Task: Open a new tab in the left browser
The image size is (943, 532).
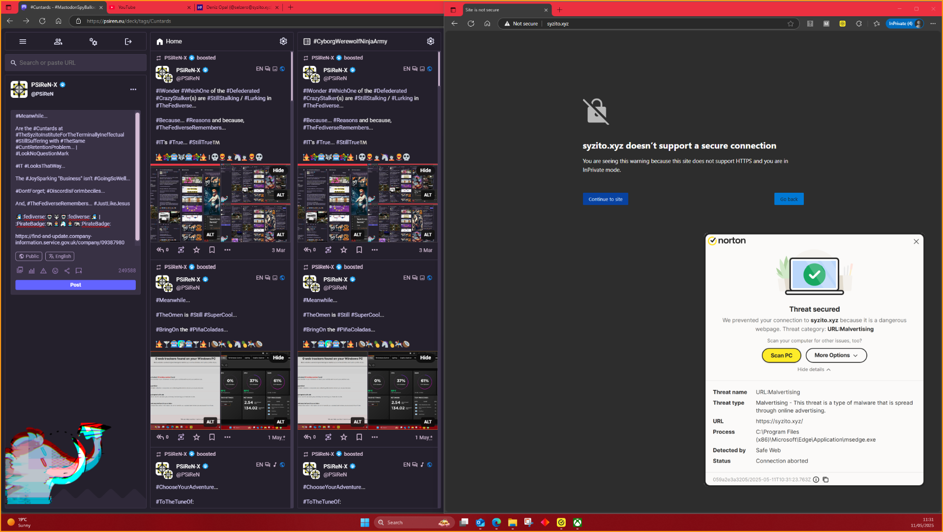Action: [290, 7]
